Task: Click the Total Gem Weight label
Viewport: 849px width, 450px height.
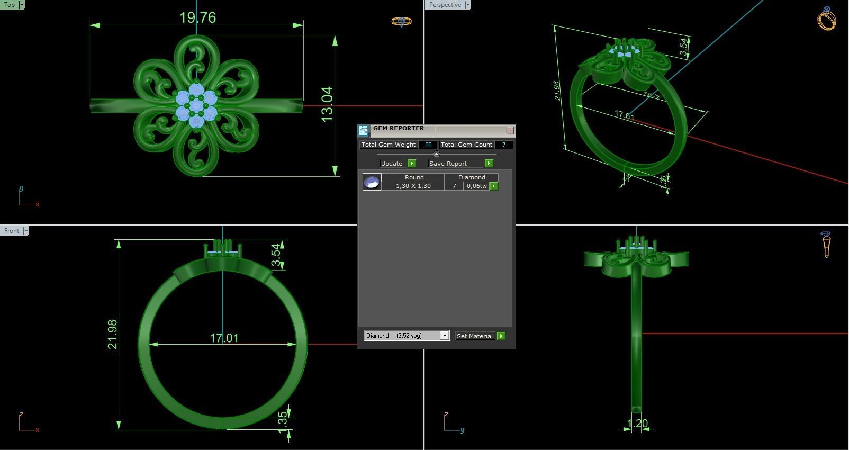Action: 389,145
